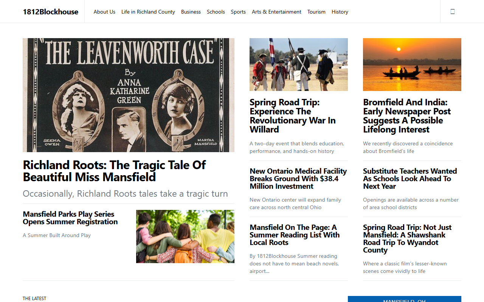Click 'Openings are available across a number' text
This screenshot has width=484, height=302.
point(411,203)
